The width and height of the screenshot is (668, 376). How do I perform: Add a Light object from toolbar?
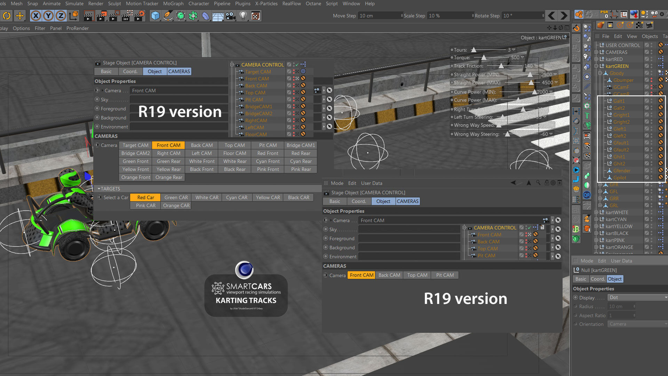[x=243, y=16]
